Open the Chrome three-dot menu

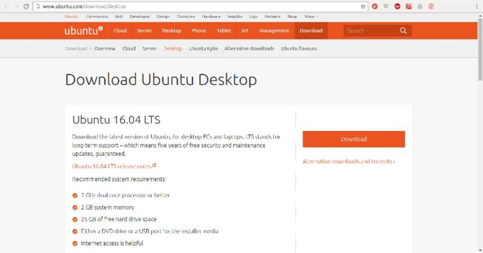point(476,7)
